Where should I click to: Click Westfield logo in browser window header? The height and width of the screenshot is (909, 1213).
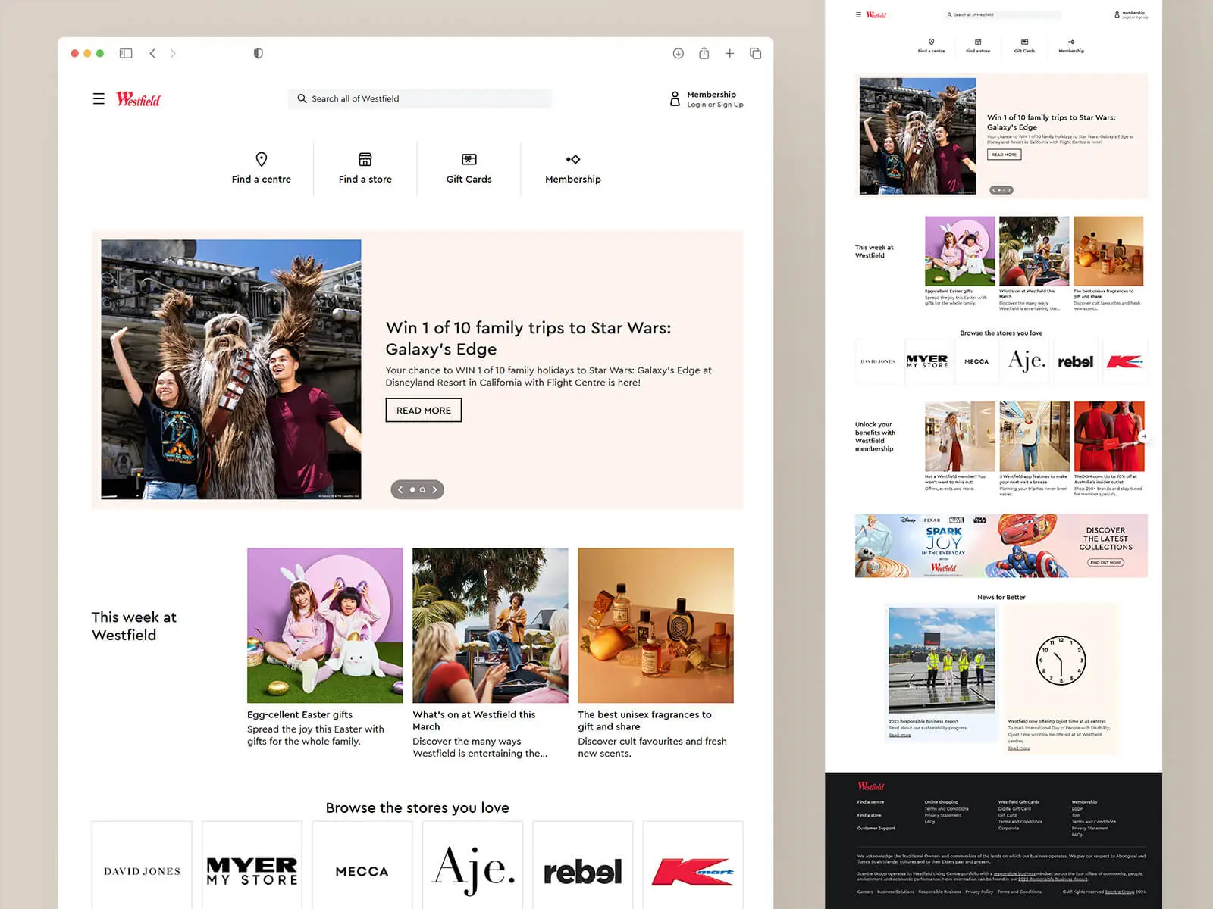(x=138, y=99)
